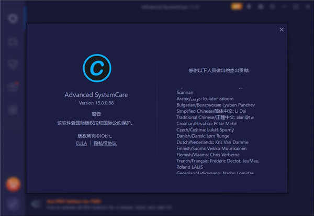
Task: Click the blue Advanced SystemCare C logo
Action: [97, 68]
